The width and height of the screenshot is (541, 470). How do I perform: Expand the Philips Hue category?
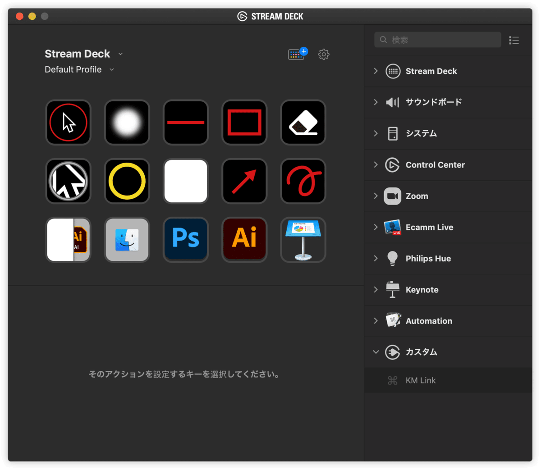[x=376, y=259]
